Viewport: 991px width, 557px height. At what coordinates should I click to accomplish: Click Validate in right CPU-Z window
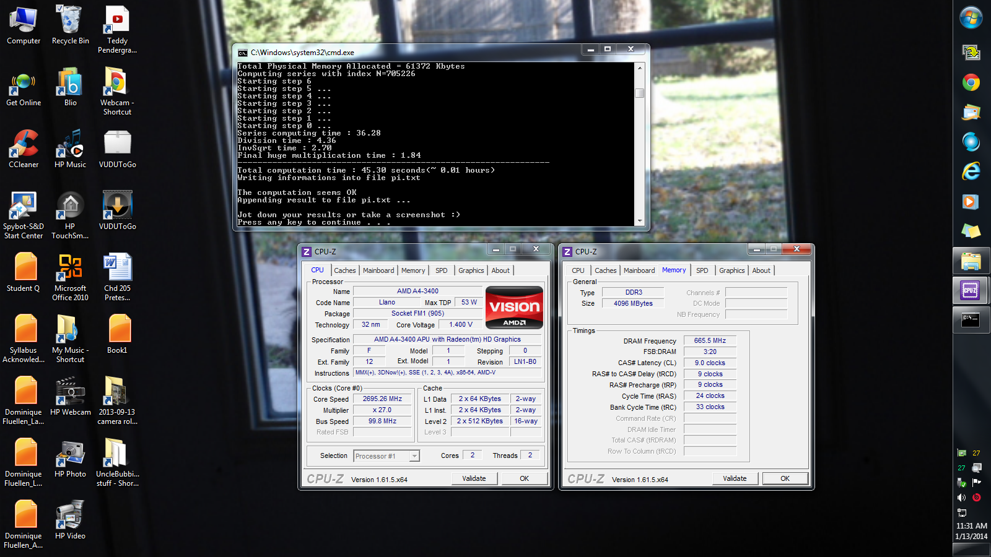point(735,478)
